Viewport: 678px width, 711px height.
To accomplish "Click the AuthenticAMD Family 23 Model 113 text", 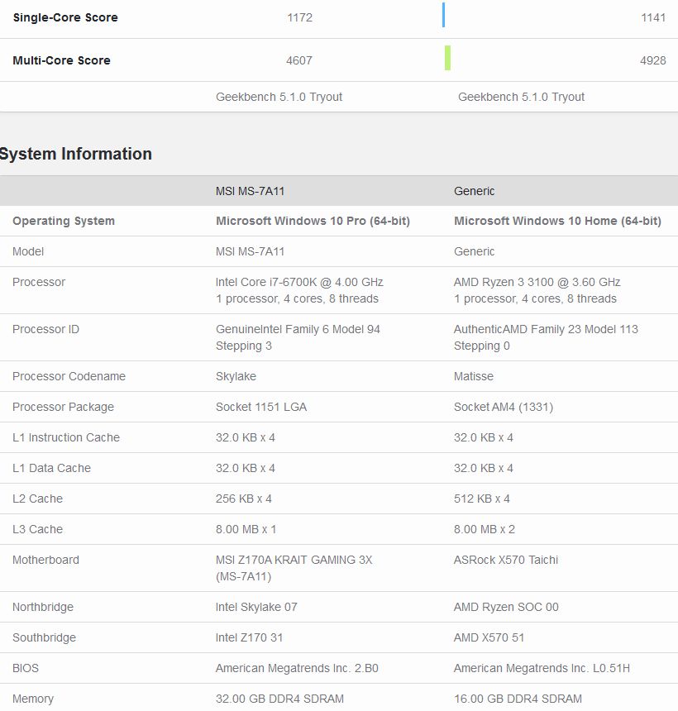I will point(546,329).
